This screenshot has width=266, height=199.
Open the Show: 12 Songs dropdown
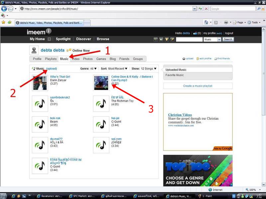(144, 69)
